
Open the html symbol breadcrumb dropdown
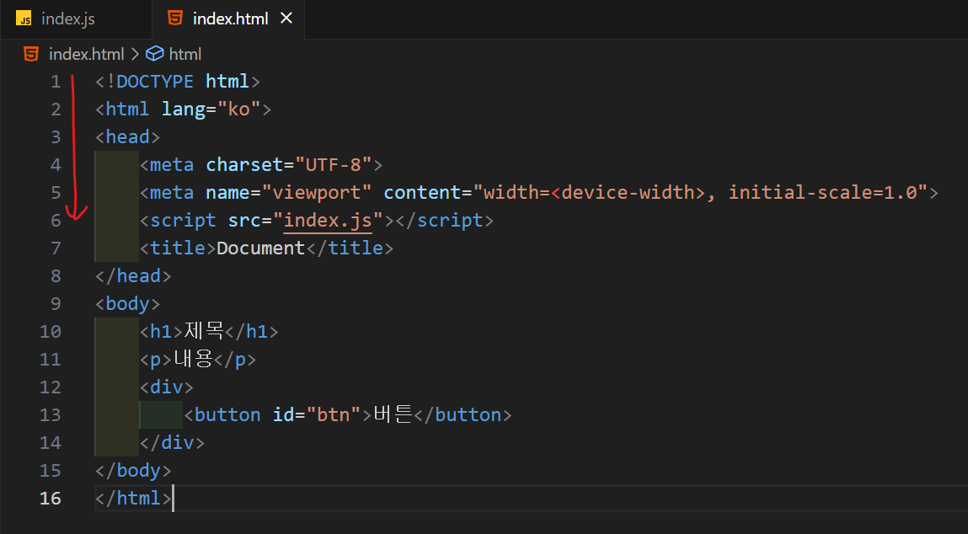click(185, 54)
